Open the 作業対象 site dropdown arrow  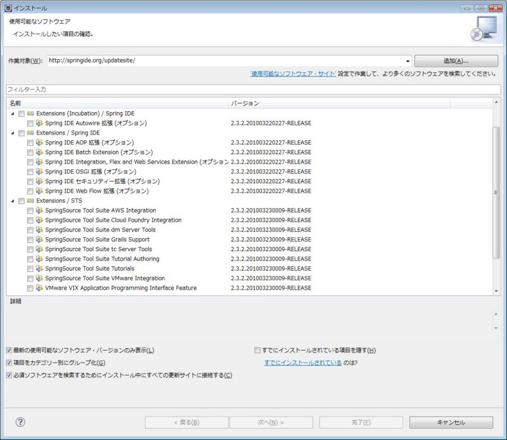[x=408, y=61]
